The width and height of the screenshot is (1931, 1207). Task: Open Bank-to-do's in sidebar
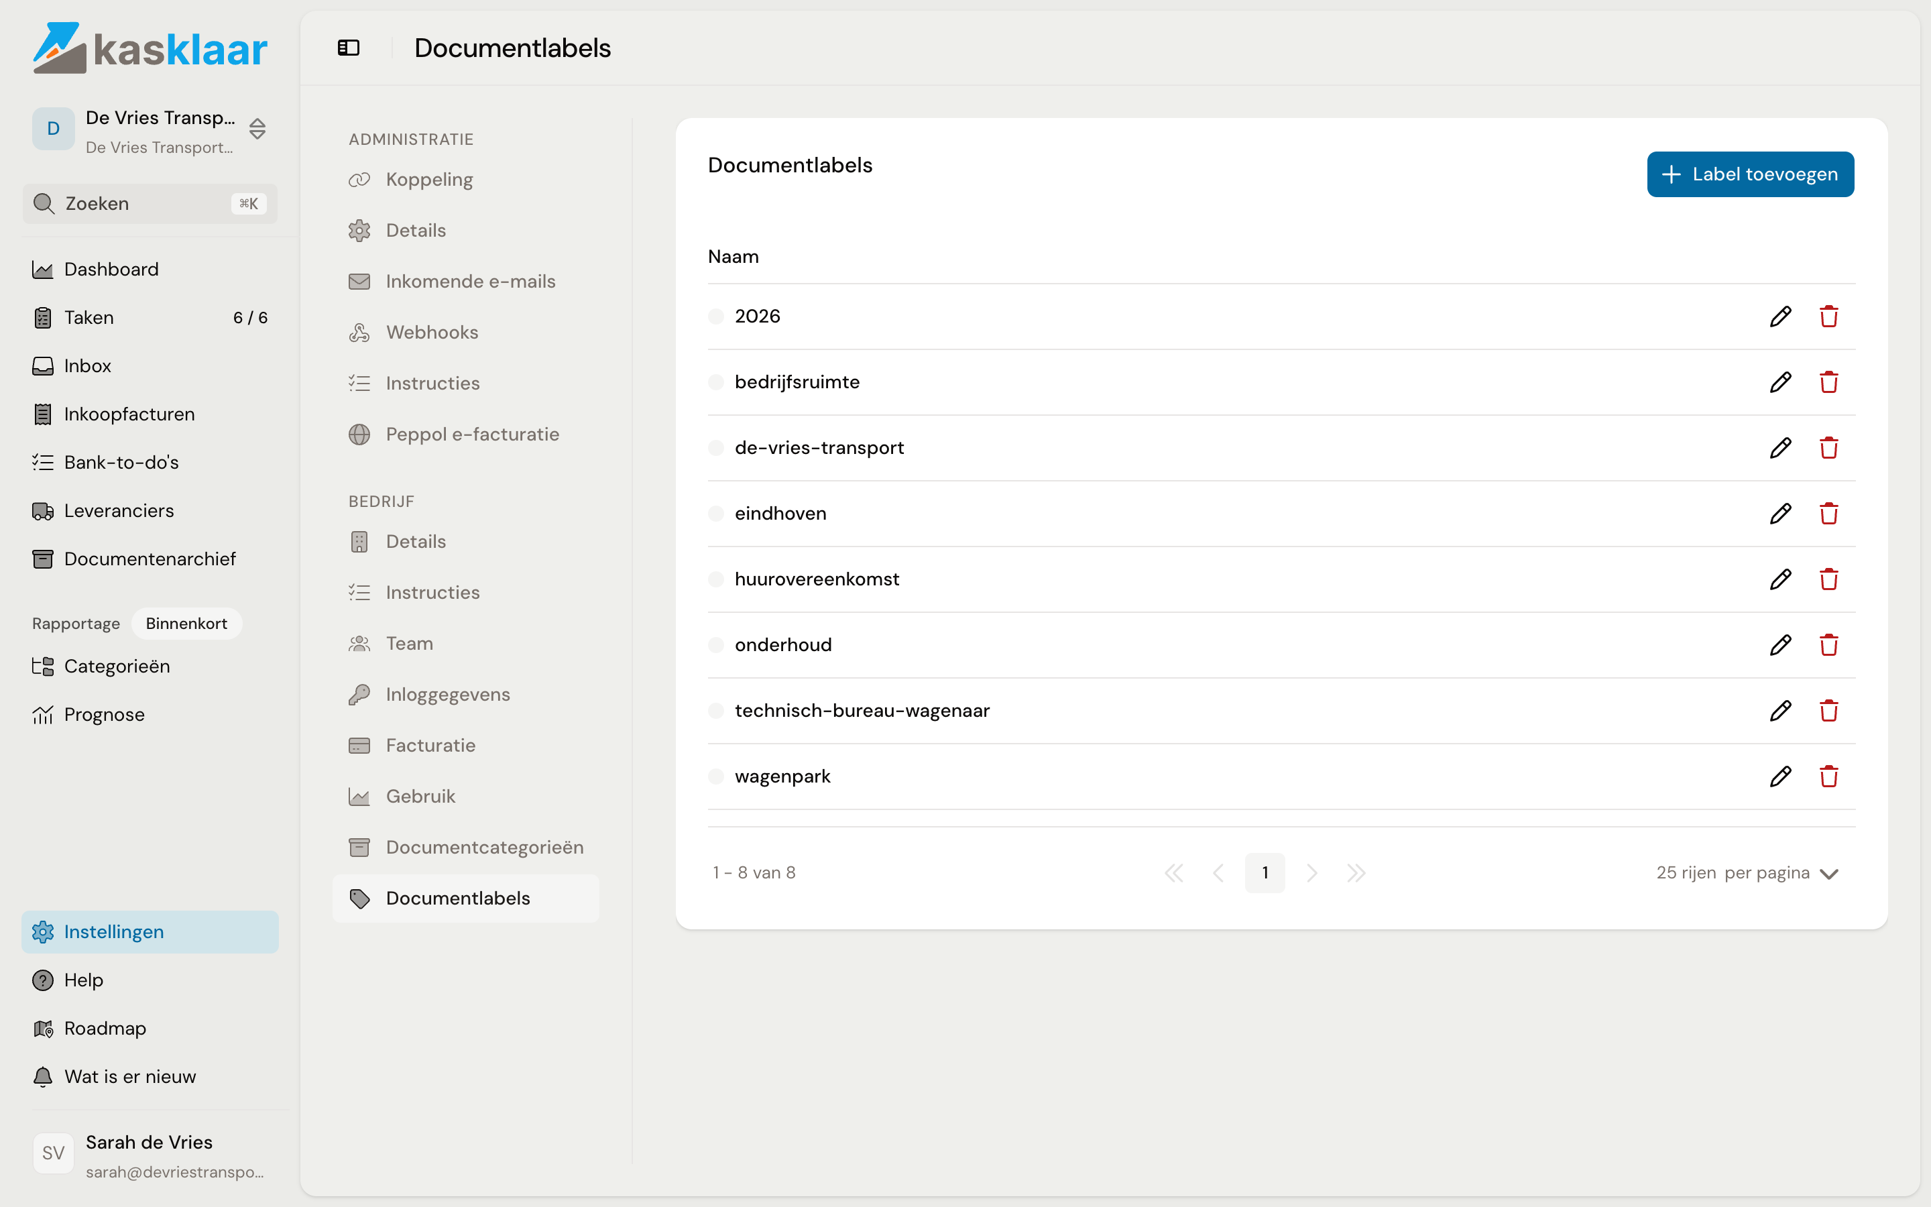150,462
